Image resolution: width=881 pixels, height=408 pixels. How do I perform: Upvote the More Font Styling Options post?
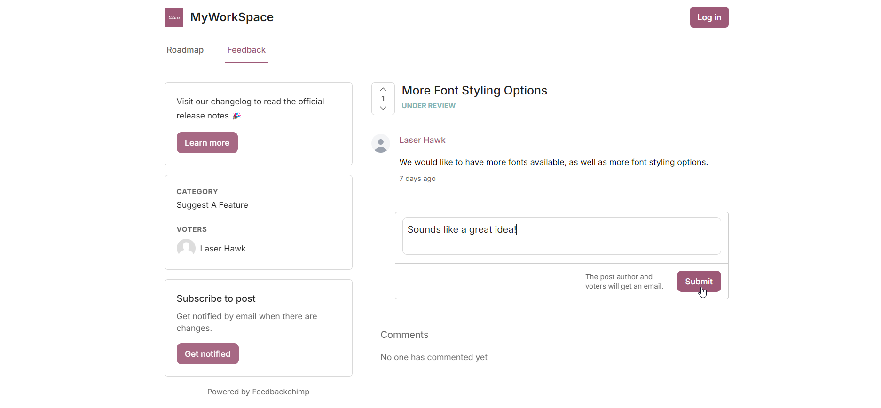click(383, 89)
